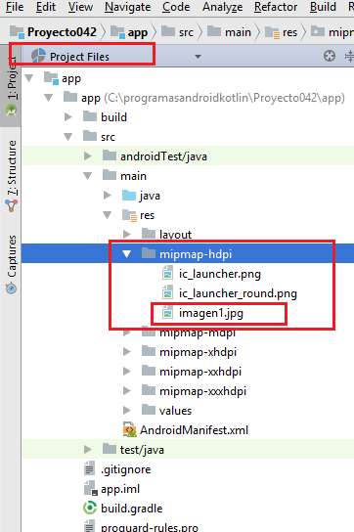Screen dimensions: 354x532
Task: Collapse the mipmap-hdpi folder
Action: coord(127,254)
